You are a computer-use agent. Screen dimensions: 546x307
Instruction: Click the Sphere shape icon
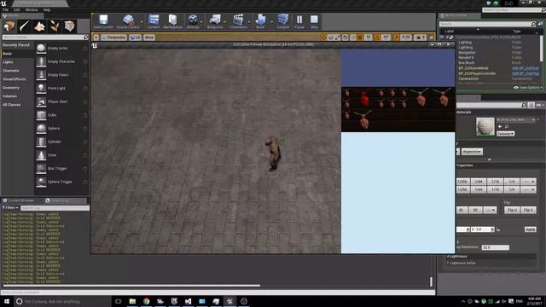pos(41,129)
